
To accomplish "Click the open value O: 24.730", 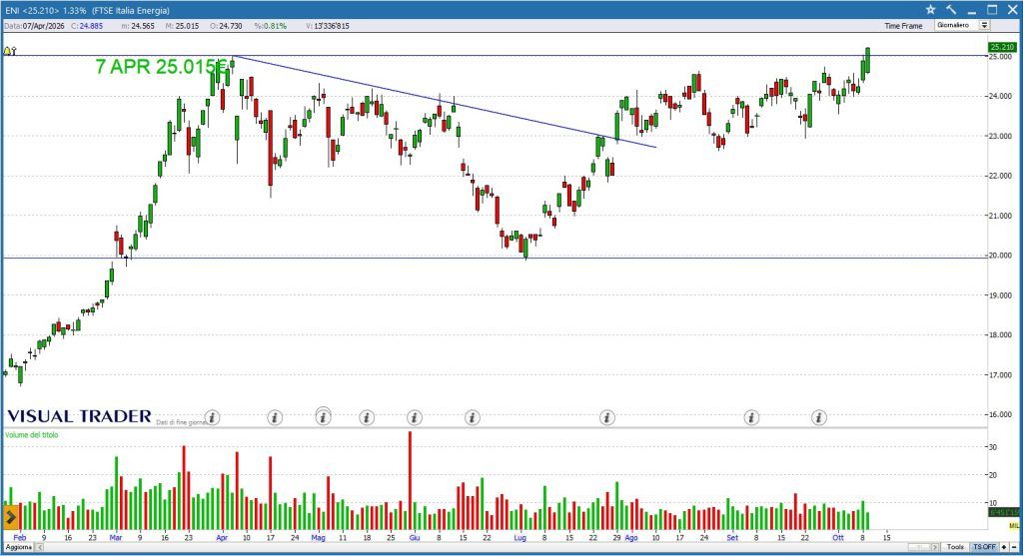I will [226, 26].
